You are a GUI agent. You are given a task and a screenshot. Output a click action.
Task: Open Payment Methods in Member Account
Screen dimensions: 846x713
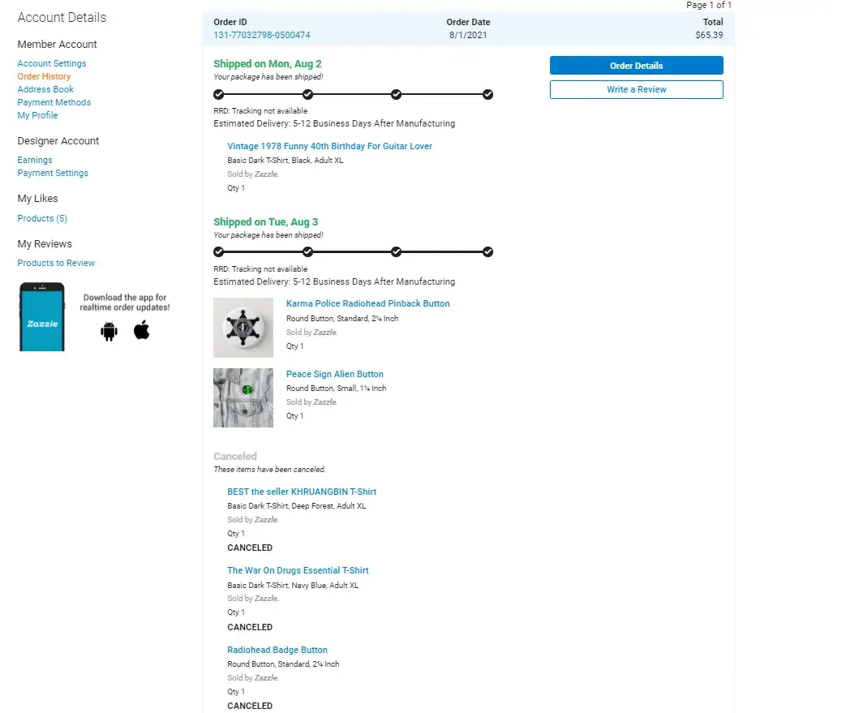[x=54, y=102]
